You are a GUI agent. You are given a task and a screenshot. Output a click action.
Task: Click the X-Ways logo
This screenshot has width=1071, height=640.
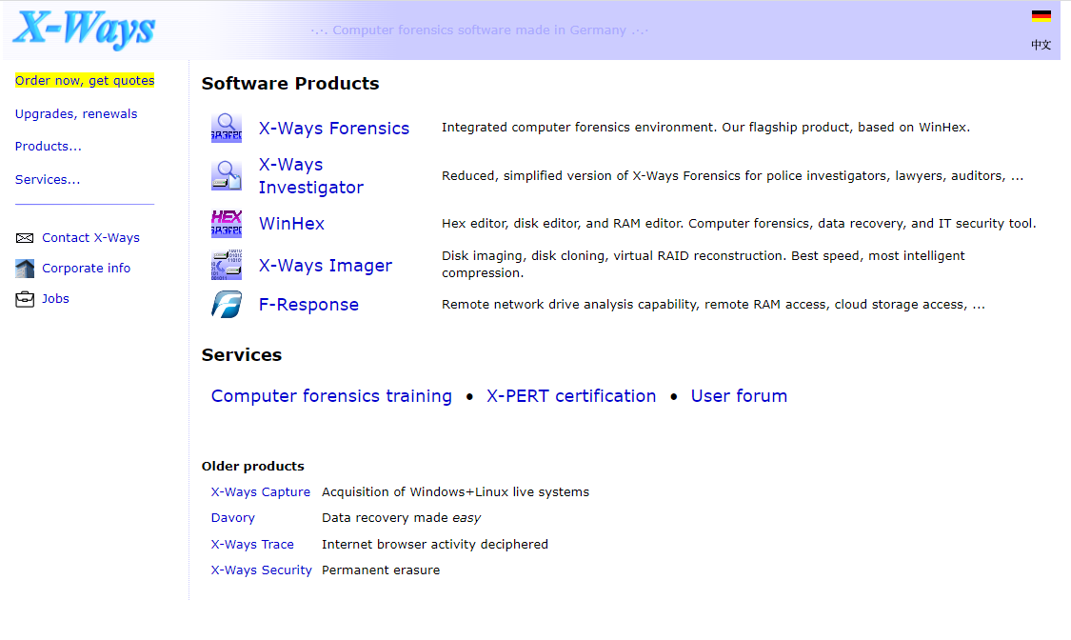(x=84, y=30)
